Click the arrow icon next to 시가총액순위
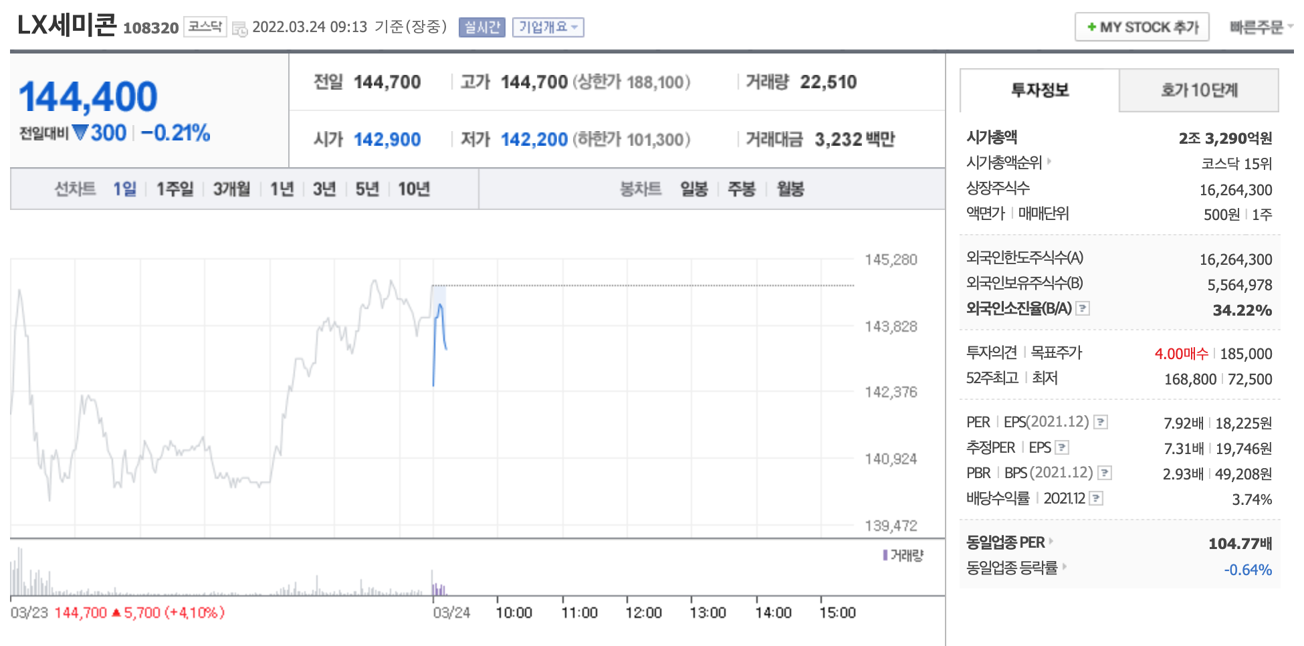Viewport: 1304px width, 646px height. 1049,161
